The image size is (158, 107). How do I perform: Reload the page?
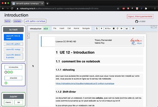pyautogui.click(x=12, y=9)
